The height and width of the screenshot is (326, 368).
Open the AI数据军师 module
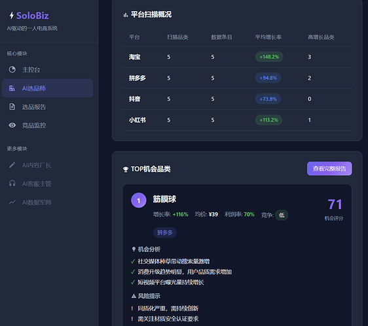click(48, 202)
